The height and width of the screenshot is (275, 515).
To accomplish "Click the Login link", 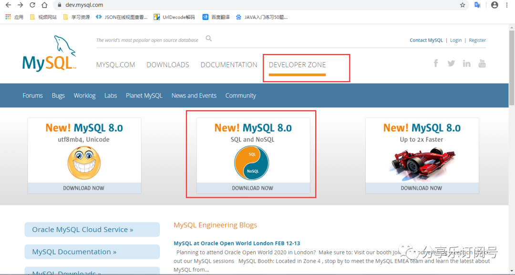I will point(455,40).
